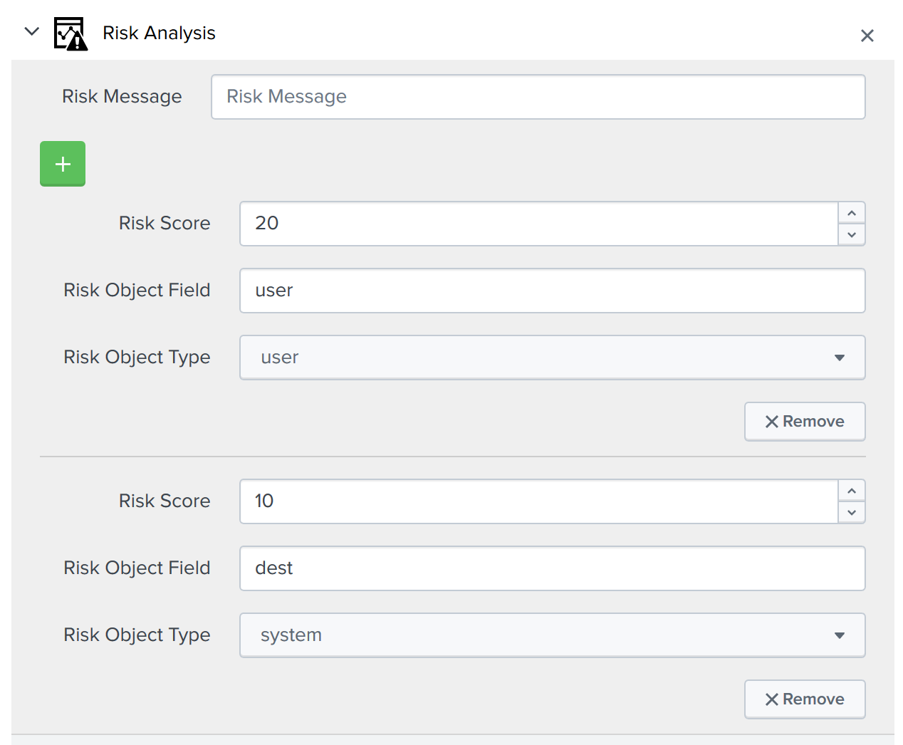903x745 pixels.
Task: Click the X icon on first Remove button
Action: 771,421
